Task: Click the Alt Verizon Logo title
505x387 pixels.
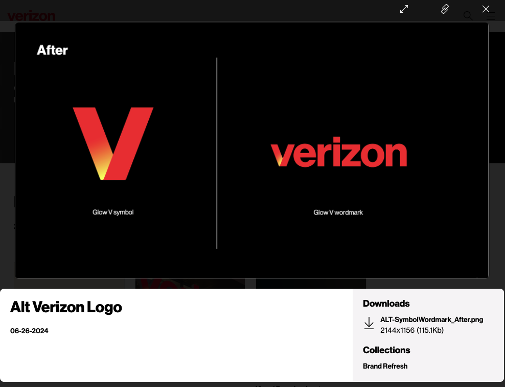Action: click(x=66, y=307)
